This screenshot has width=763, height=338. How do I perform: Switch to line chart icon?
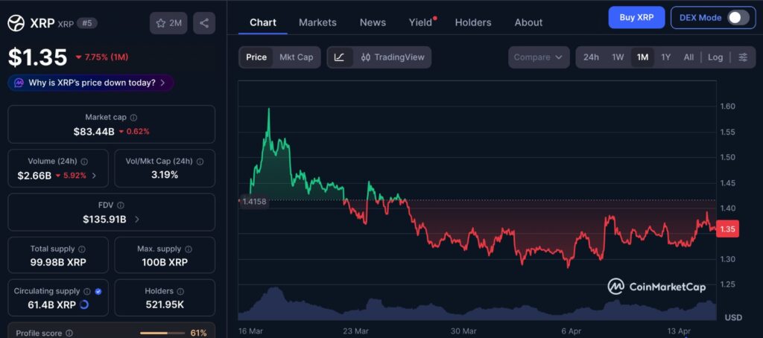(340, 57)
